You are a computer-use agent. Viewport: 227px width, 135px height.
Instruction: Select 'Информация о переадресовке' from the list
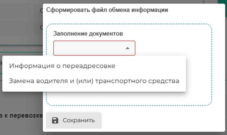[62, 66]
